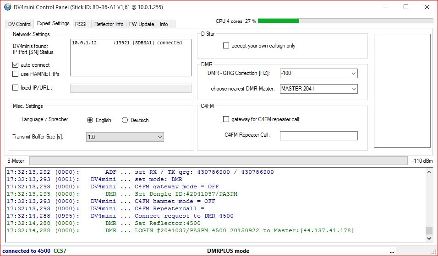Click 'connected to 4500' status text
Image resolution: width=438 pixels, height=256 pixels.
point(27,251)
